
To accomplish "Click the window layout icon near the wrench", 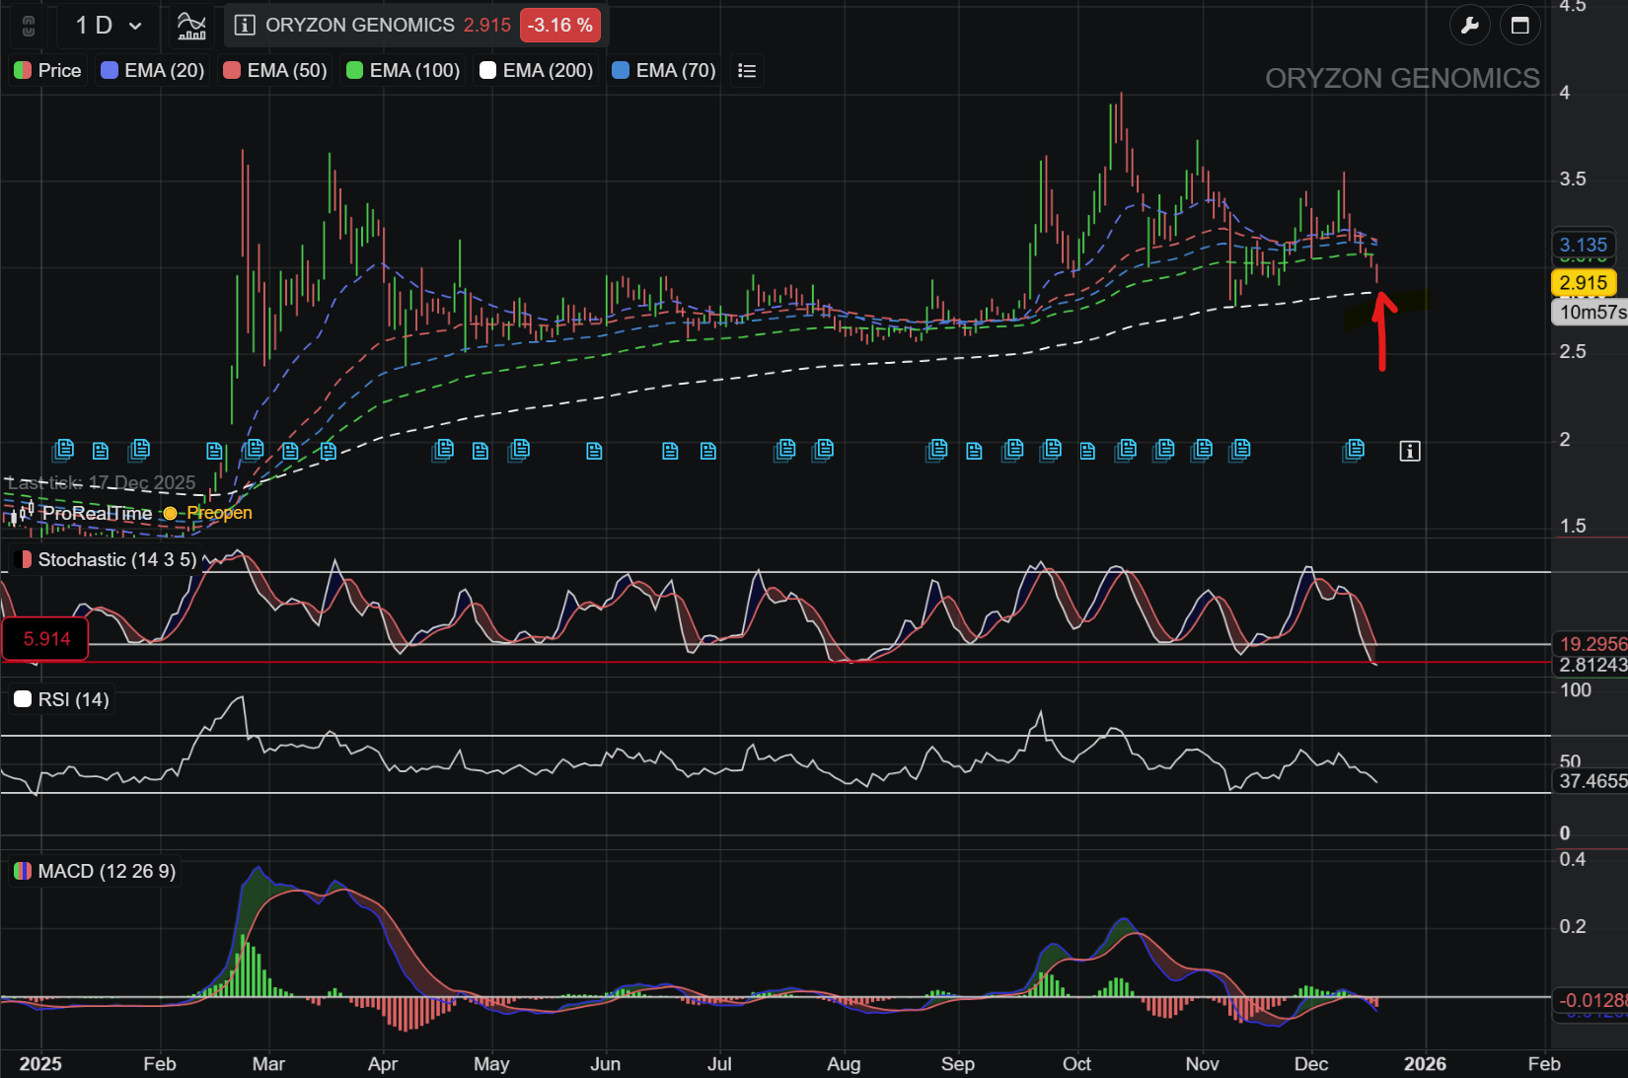I will (1520, 26).
